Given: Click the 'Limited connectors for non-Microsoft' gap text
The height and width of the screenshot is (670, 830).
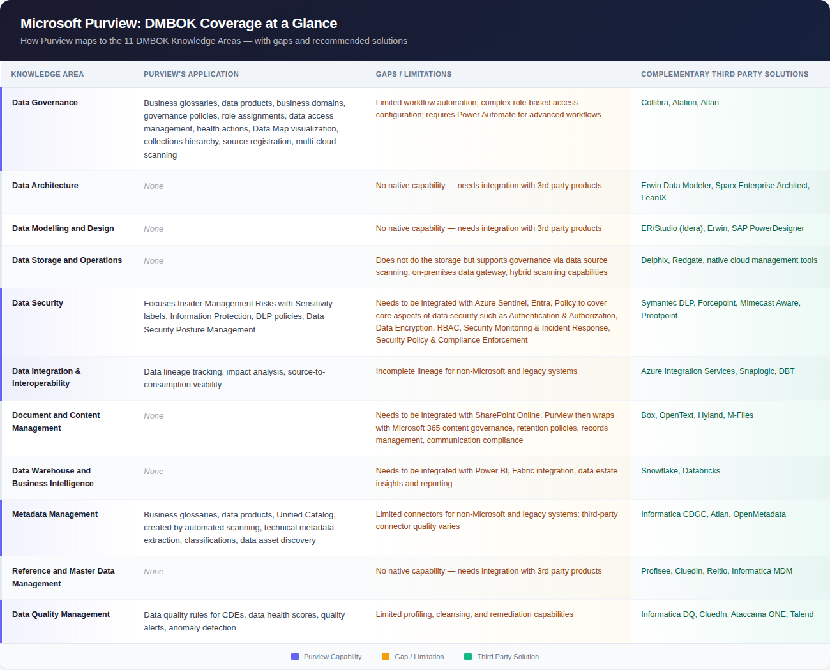Looking at the screenshot, I should coord(497,520).
